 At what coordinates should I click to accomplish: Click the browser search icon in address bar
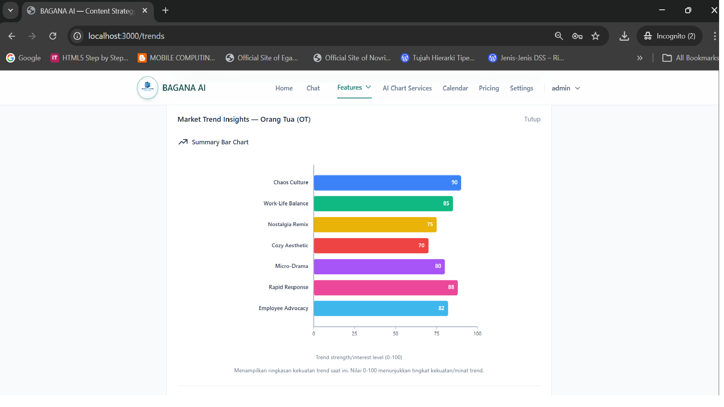click(x=559, y=36)
